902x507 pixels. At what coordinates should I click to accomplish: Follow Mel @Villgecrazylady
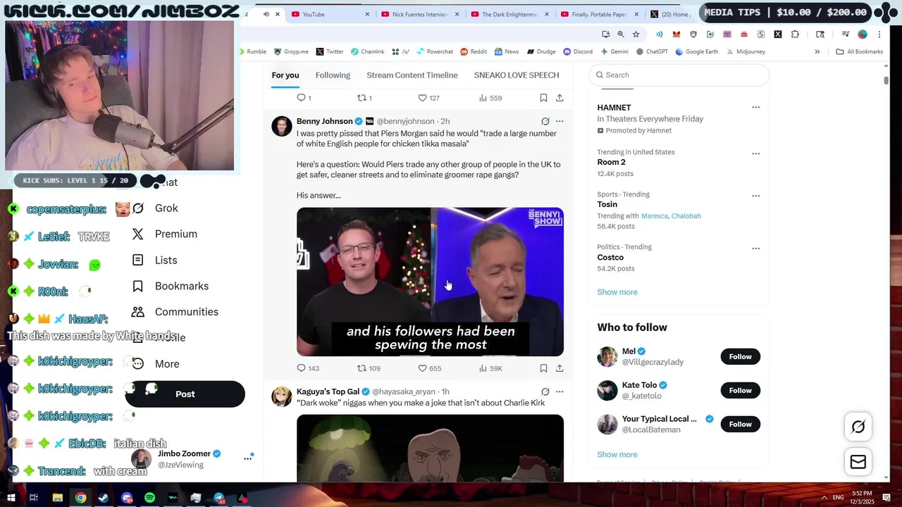click(x=740, y=356)
